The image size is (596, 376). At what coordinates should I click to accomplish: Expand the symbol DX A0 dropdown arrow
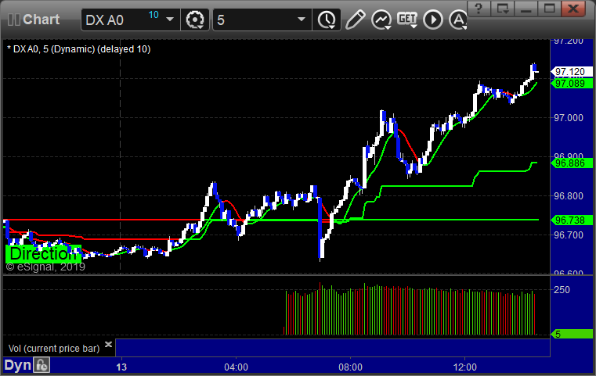click(x=170, y=20)
